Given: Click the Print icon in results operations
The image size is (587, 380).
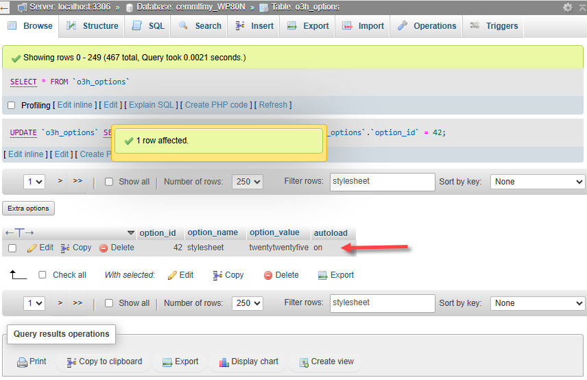Looking at the screenshot, I should tap(23, 362).
